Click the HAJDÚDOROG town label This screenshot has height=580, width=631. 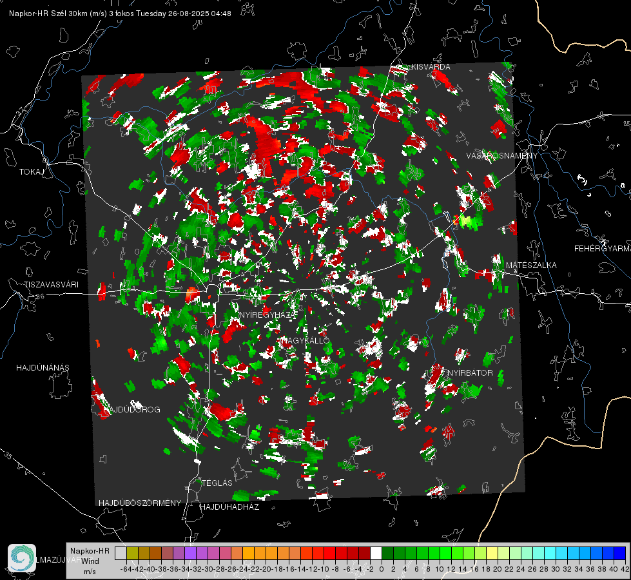132,410
